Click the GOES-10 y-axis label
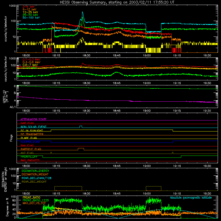Viewport: 221px width, 221px height. 6,97
